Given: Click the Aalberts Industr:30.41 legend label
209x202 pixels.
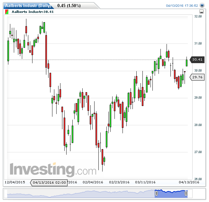Looking at the screenshot, I should tap(33, 12).
